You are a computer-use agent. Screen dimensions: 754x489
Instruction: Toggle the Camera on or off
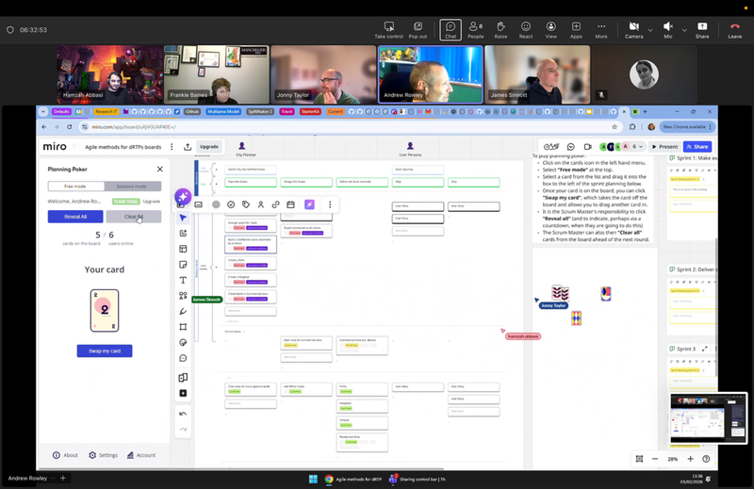[x=632, y=28]
